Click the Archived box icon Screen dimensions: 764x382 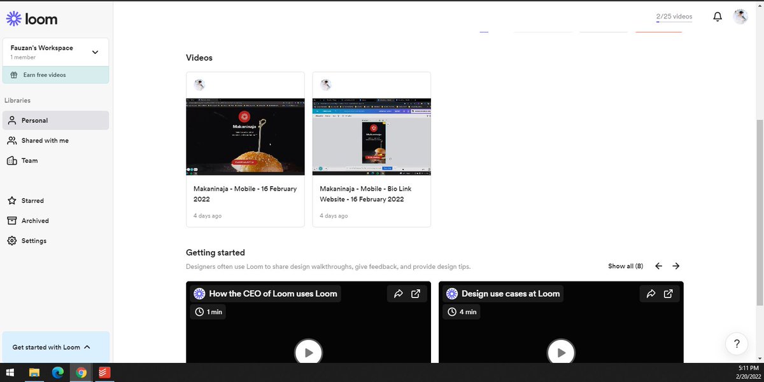pos(11,221)
